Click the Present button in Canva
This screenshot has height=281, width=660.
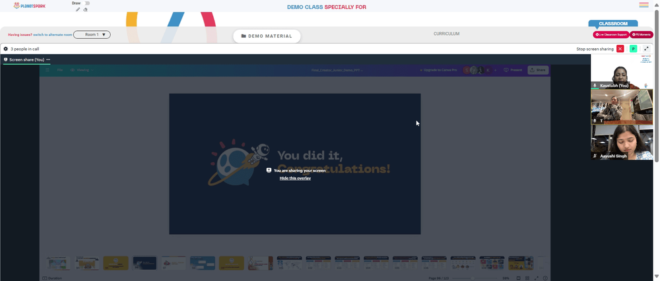(513, 70)
